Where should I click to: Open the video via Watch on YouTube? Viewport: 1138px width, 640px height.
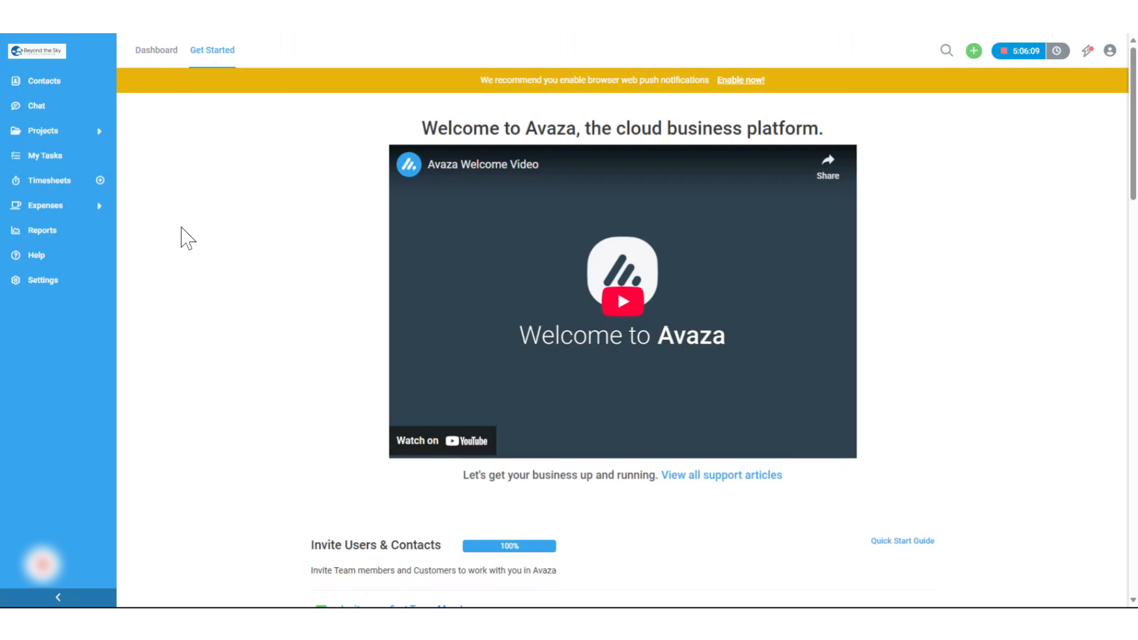click(442, 441)
